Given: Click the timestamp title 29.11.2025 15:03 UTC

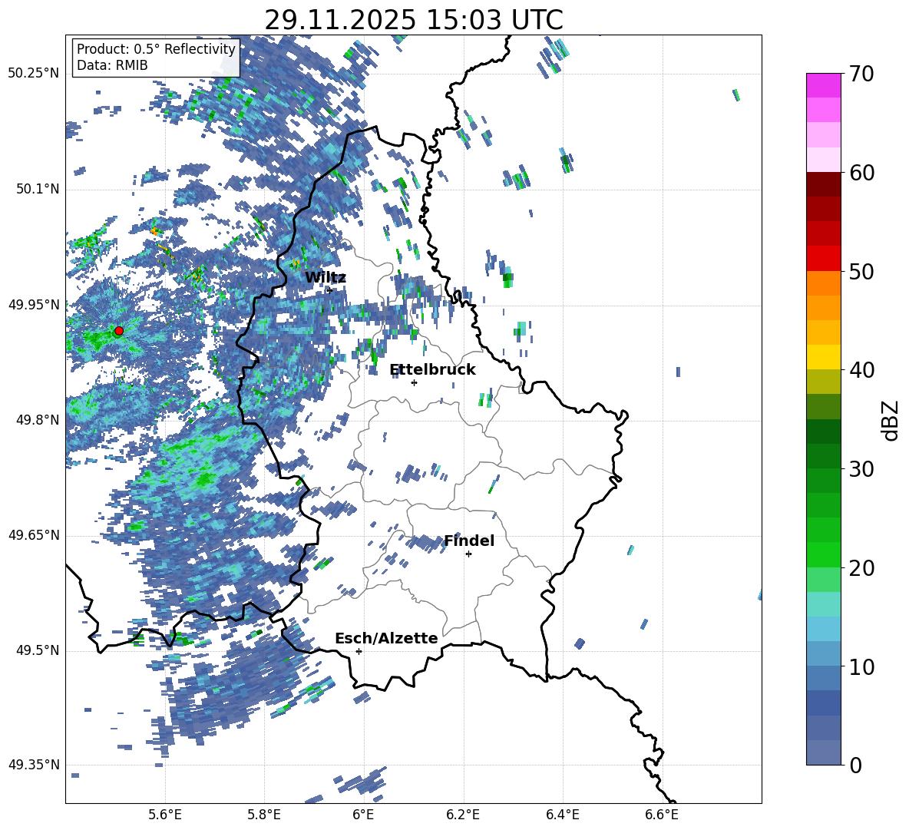Looking at the screenshot, I should (x=413, y=20).
